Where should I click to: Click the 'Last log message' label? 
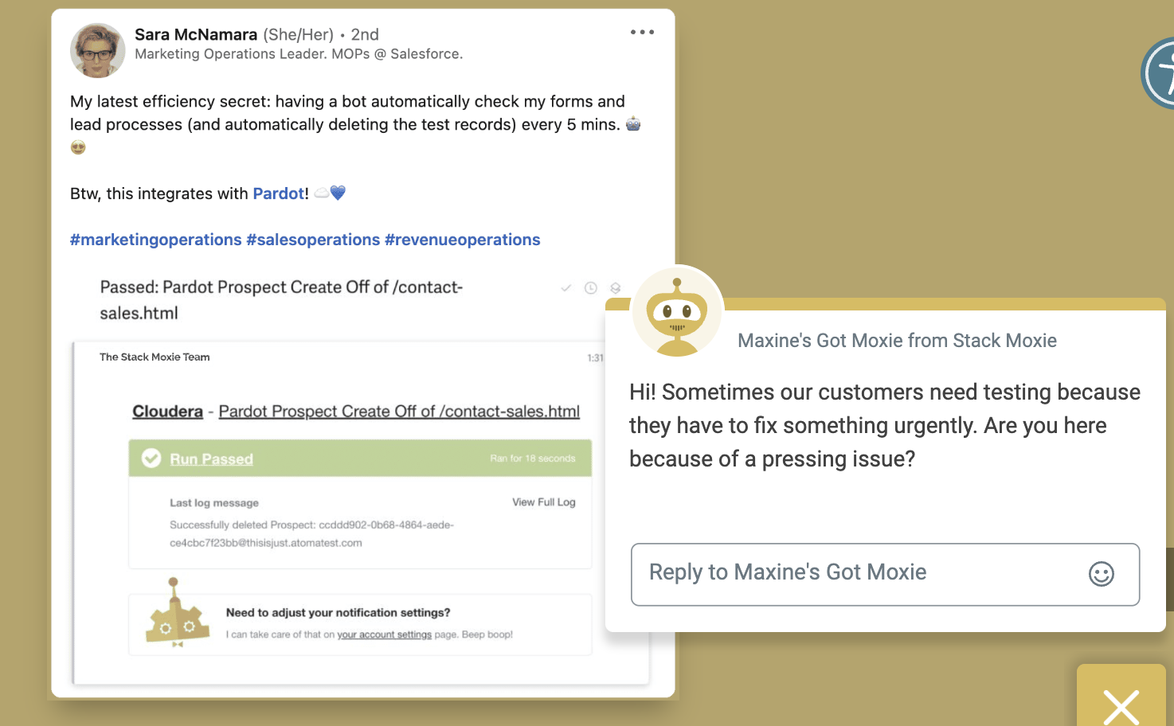(x=214, y=503)
